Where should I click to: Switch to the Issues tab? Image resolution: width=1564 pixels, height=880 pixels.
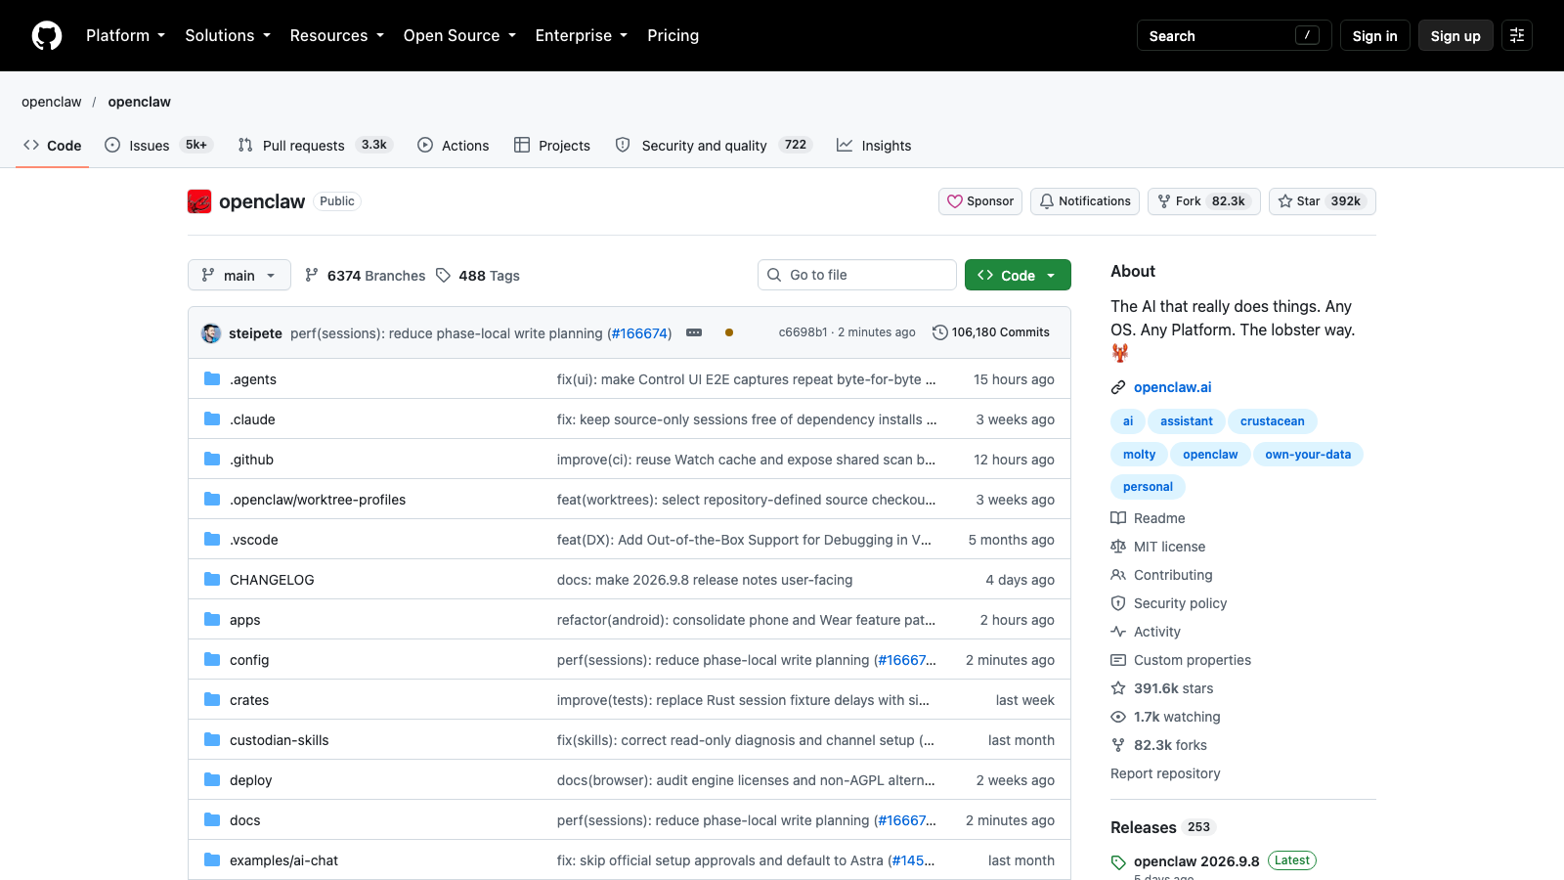coord(158,145)
